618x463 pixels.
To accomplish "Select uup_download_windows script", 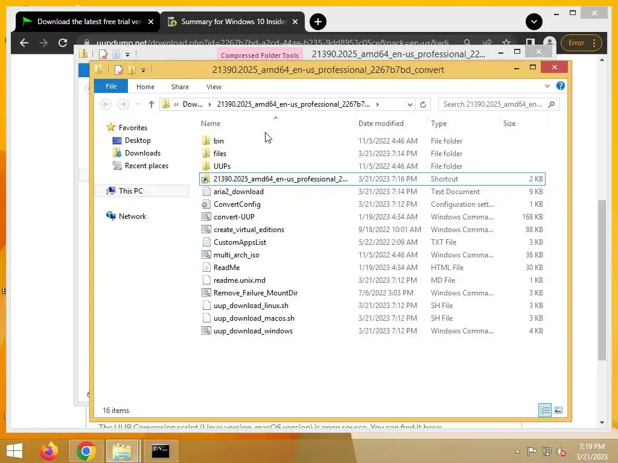I will point(253,331).
